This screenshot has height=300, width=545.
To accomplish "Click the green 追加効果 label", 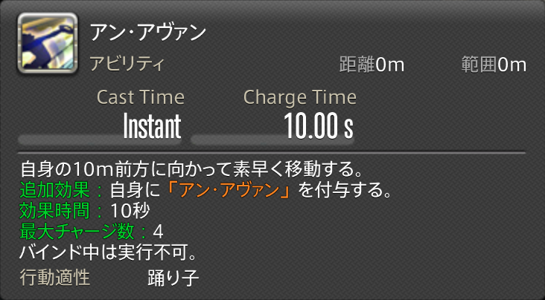I will pyautogui.click(x=55, y=191).
